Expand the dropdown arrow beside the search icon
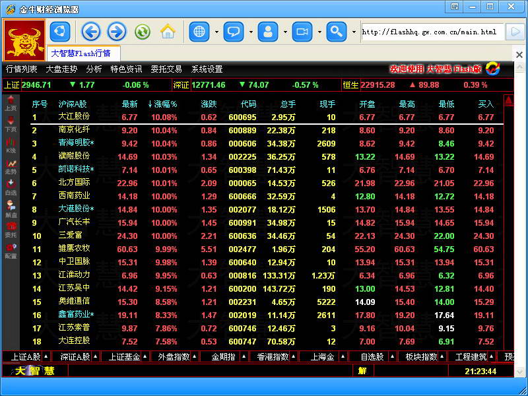The image size is (528, 396). (x=354, y=32)
